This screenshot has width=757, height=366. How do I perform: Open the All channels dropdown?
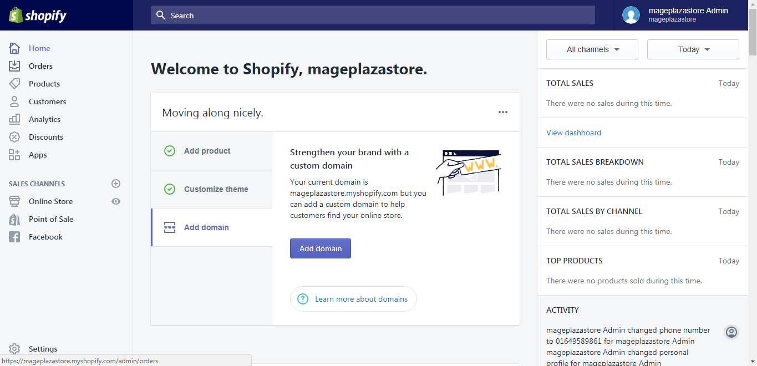[x=592, y=49]
